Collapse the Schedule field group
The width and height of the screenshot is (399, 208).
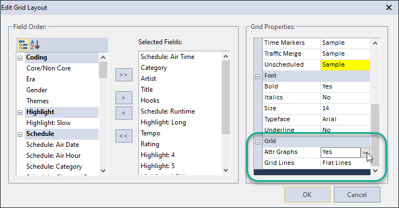pyautogui.click(x=20, y=135)
